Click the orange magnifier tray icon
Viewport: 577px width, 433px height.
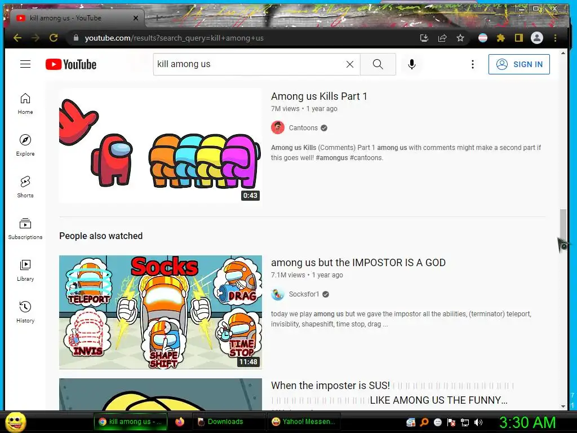click(x=424, y=422)
